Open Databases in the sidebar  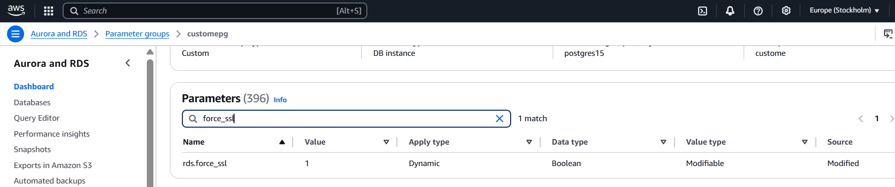(x=32, y=102)
